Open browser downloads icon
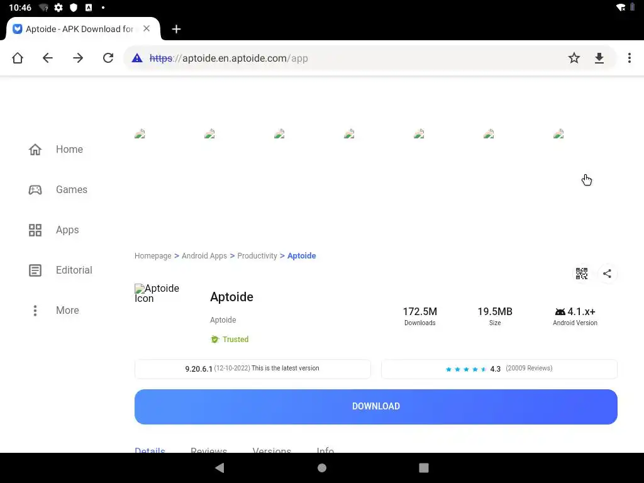The height and width of the screenshot is (483, 644). [x=599, y=58]
